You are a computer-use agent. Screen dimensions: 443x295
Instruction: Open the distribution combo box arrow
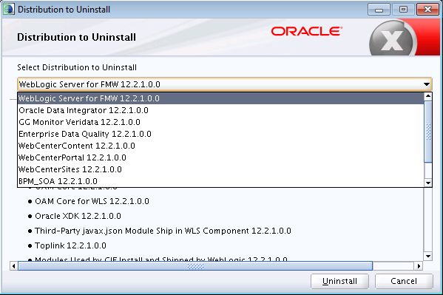(426, 84)
